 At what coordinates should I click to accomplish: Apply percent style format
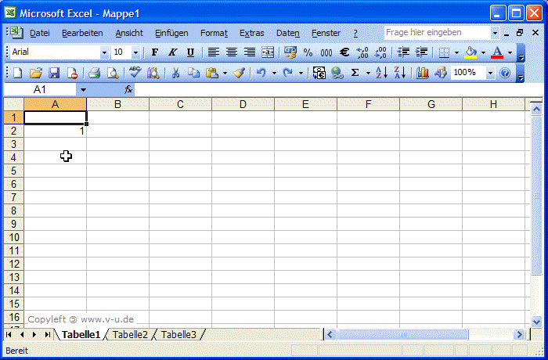pyautogui.click(x=308, y=52)
